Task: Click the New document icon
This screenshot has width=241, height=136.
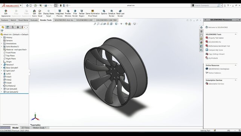Action: [x=31, y=5]
